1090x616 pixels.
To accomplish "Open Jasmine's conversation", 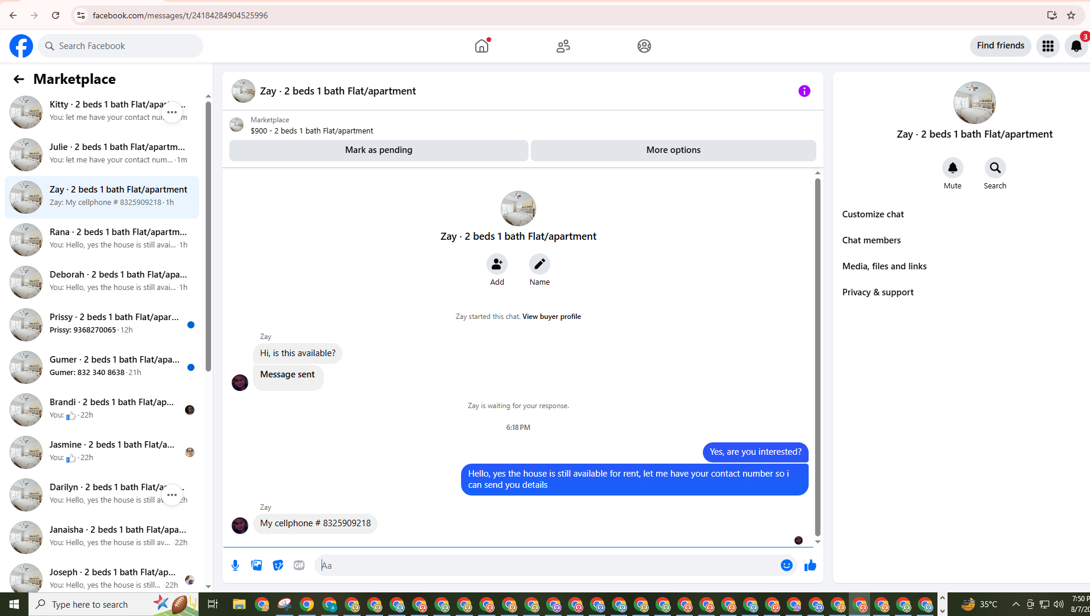I will click(x=102, y=452).
